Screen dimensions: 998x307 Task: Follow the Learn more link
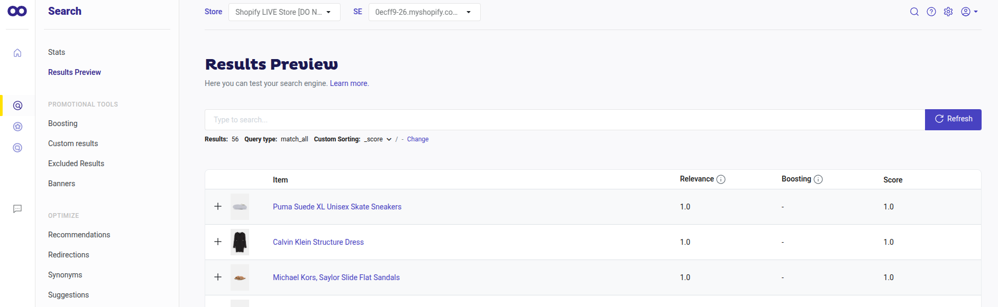(x=349, y=83)
